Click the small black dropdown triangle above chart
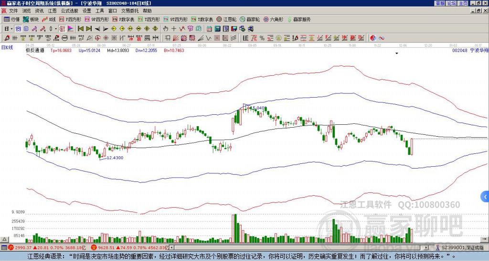Viewport: 489px width, 261px height. click(397, 53)
